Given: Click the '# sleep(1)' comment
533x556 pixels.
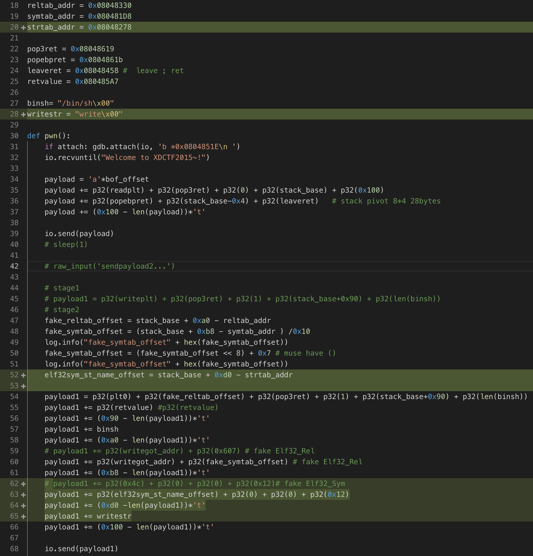Looking at the screenshot, I should tap(66, 244).
